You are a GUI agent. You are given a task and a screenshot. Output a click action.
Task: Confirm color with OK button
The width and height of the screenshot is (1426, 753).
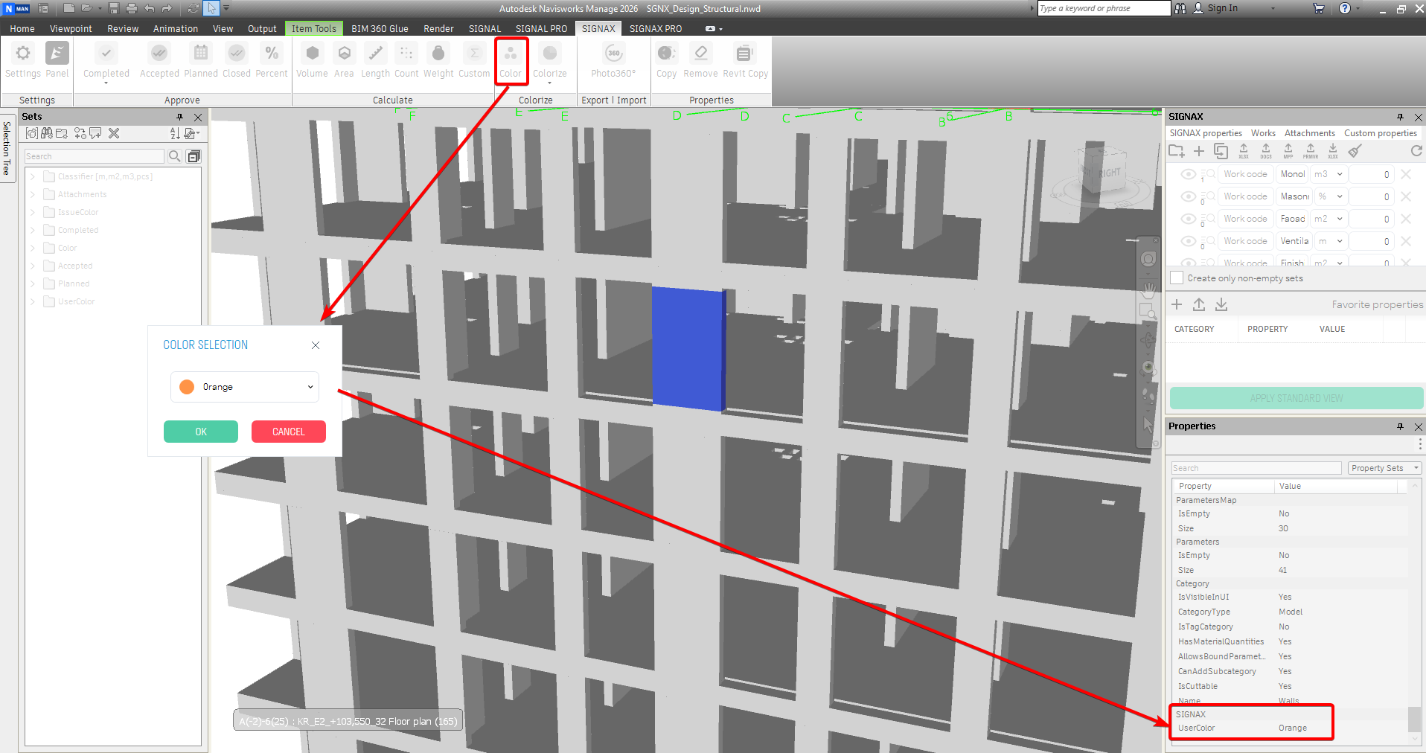click(201, 432)
